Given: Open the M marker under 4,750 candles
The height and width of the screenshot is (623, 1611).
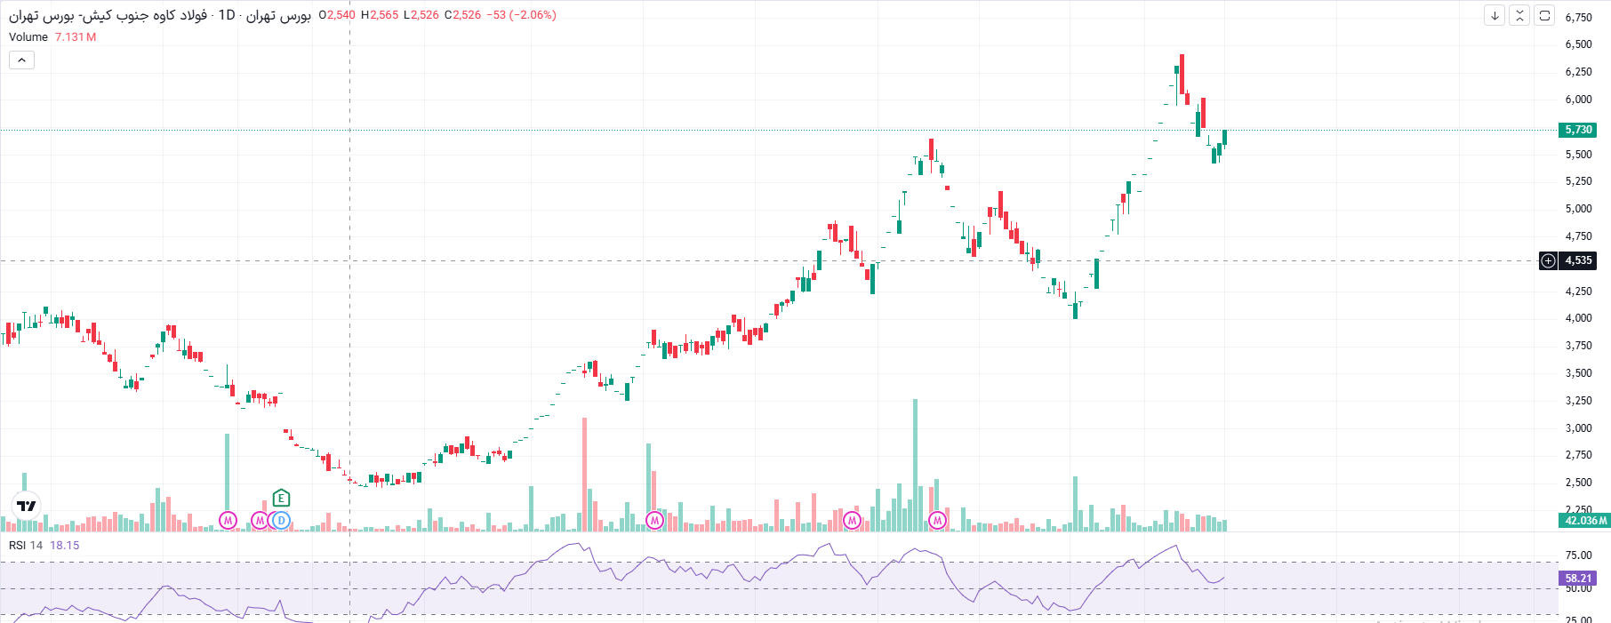Looking at the screenshot, I should [x=853, y=521].
